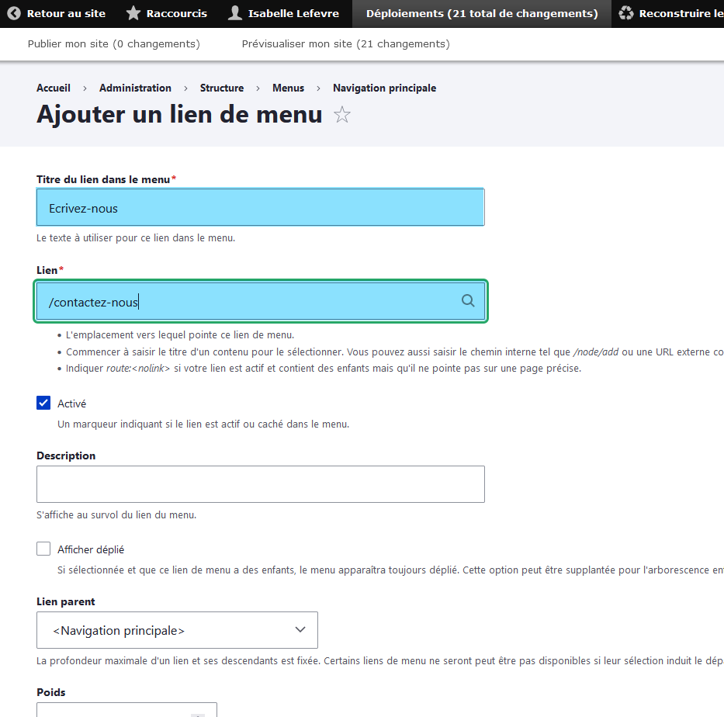Click the recycle icon for Reconstruire
Viewport: 724px width, 717px height.
pos(625,14)
